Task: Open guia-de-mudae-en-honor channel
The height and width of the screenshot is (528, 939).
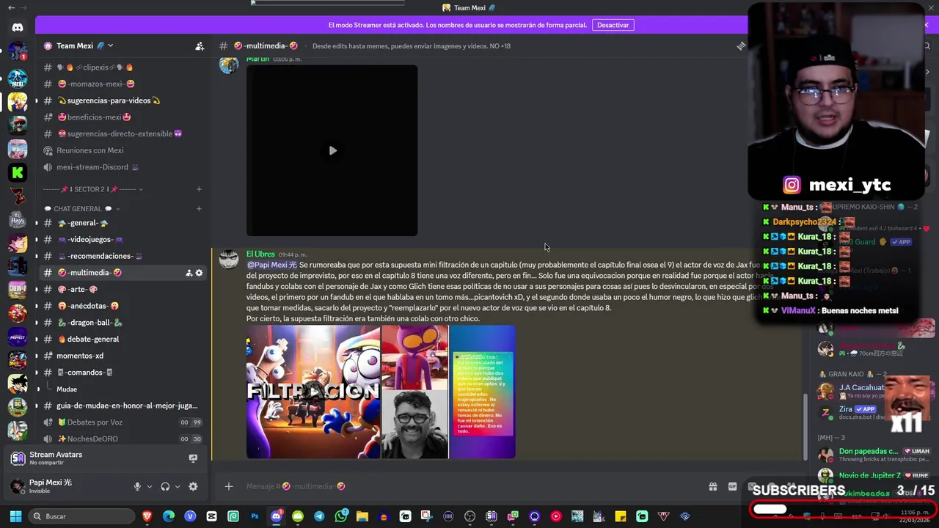Action: (123, 406)
